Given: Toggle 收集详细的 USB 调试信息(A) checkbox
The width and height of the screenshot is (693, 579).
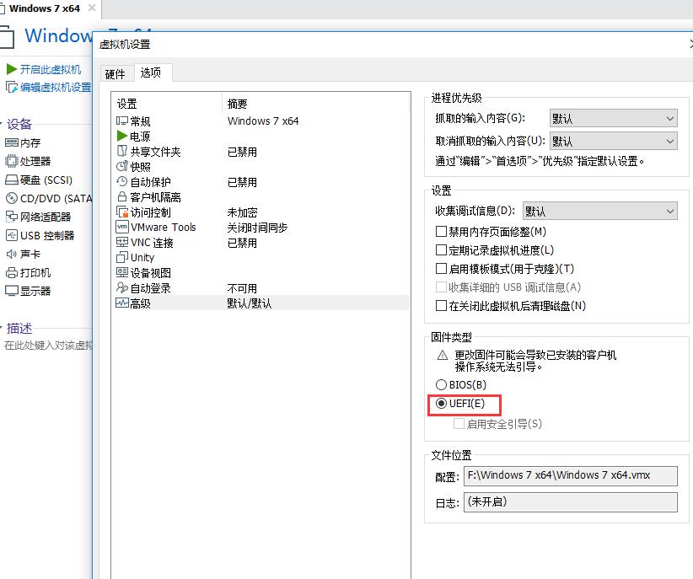Looking at the screenshot, I should [441, 287].
